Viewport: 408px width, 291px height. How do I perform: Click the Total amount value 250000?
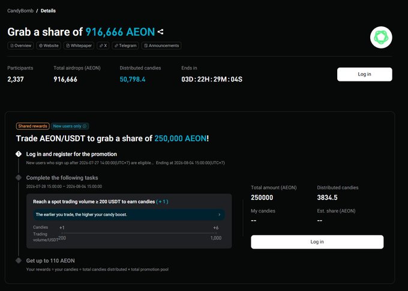tap(262, 198)
